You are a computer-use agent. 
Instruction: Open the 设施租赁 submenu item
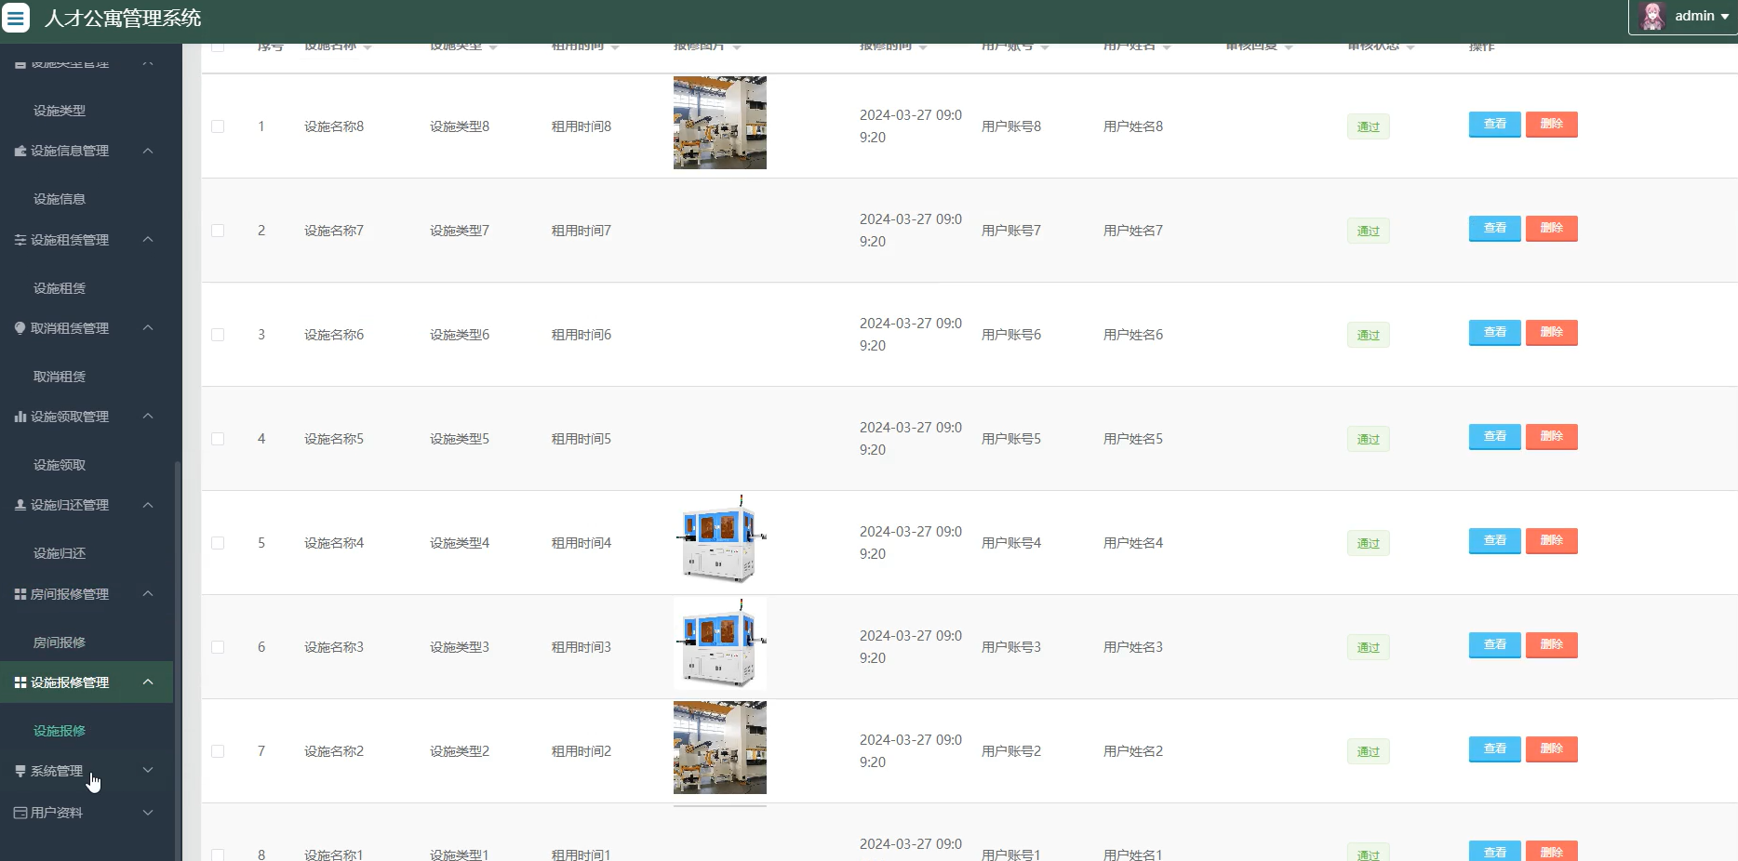(60, 288)
